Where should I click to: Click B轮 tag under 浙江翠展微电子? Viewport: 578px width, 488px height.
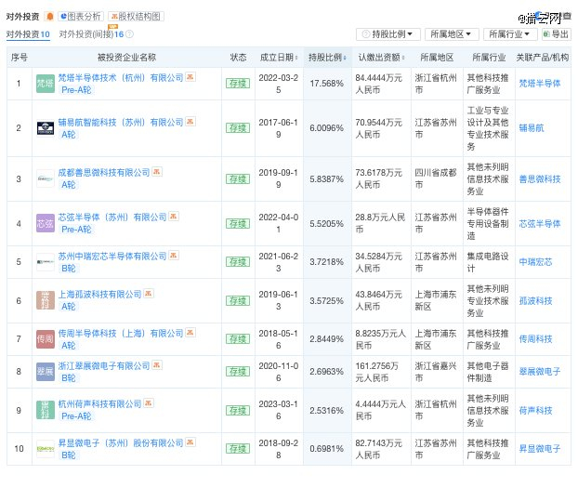[x=69, y=378]
